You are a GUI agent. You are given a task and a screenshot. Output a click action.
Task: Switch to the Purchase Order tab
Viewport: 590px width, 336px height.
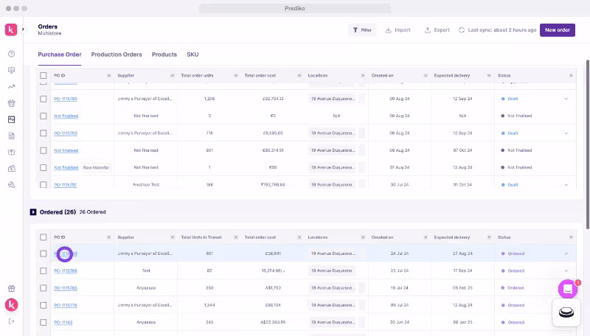[60, 55]
